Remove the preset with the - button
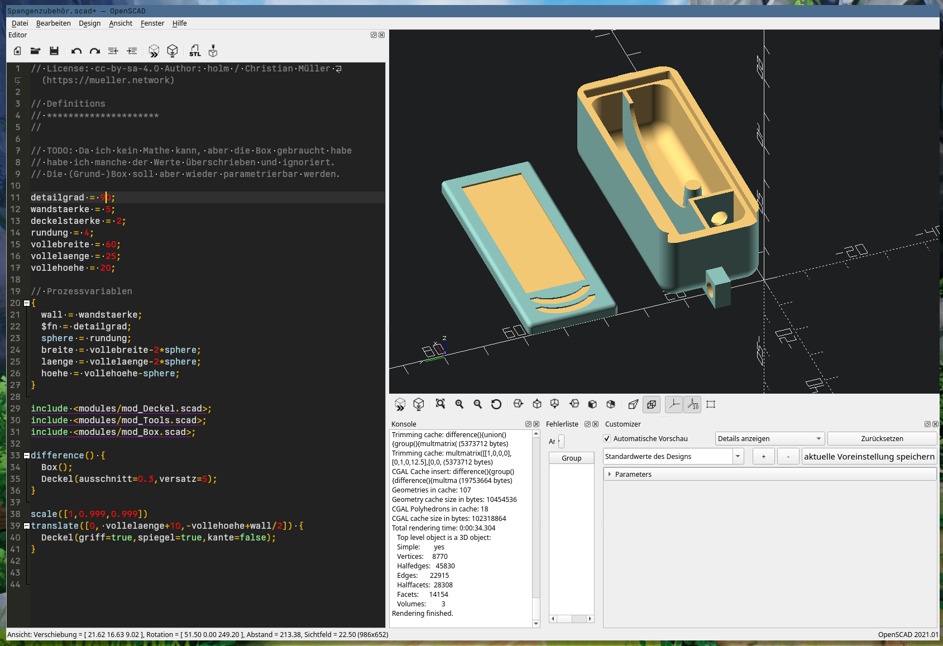Image resolution: width=943 pixels, height=646 pixels. tap(788, 457)
